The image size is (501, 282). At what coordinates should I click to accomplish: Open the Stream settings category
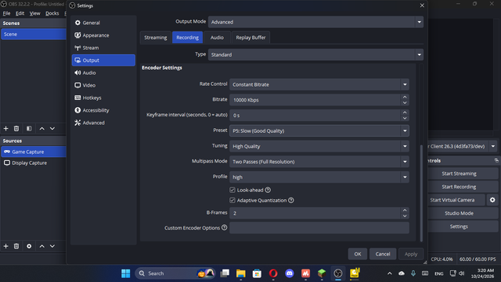(x=103, y=48)
